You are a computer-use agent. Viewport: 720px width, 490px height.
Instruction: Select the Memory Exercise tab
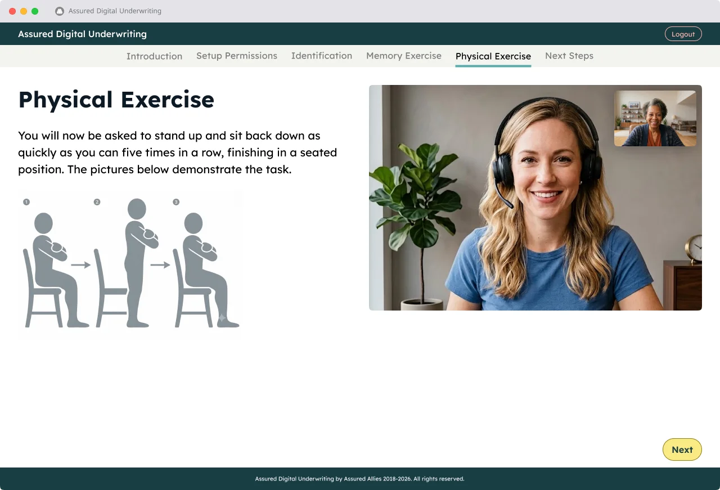[x=404, y=56]
